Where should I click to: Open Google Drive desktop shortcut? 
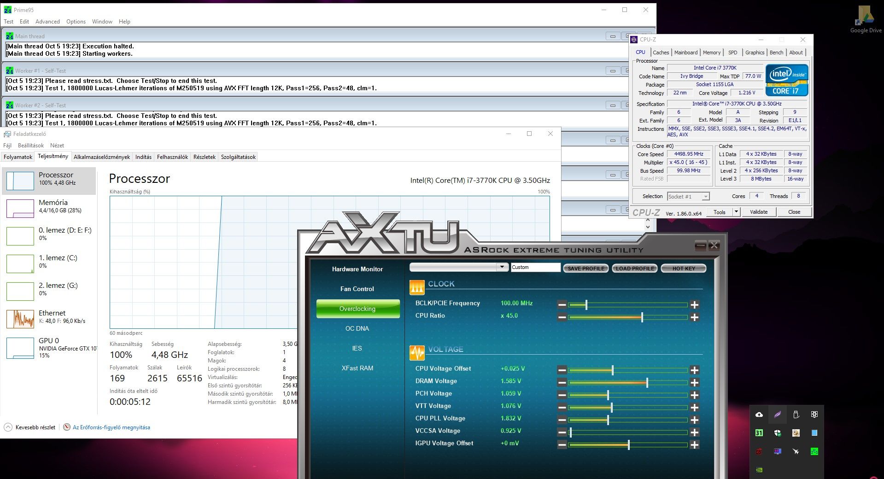point(866,20)
